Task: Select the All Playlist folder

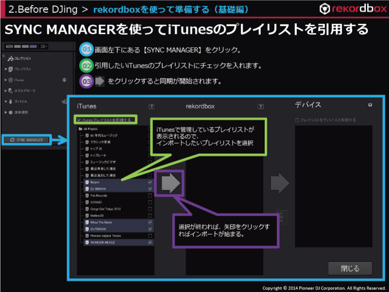Action: [x=88, y=129]
